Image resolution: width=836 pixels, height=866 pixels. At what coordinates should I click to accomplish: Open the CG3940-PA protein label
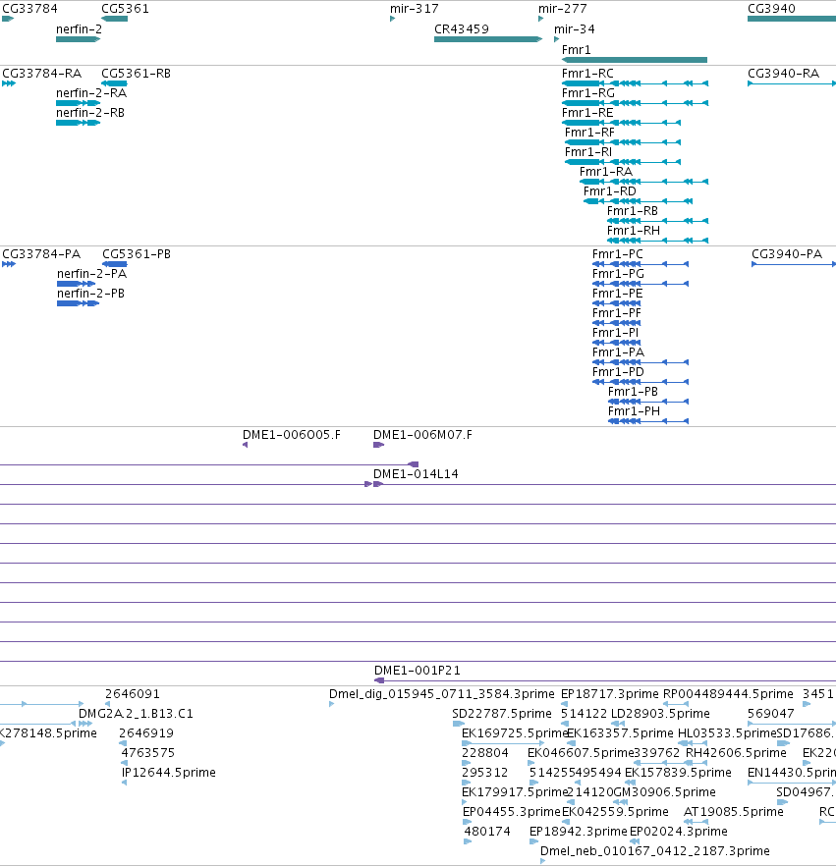click(787, 254)
